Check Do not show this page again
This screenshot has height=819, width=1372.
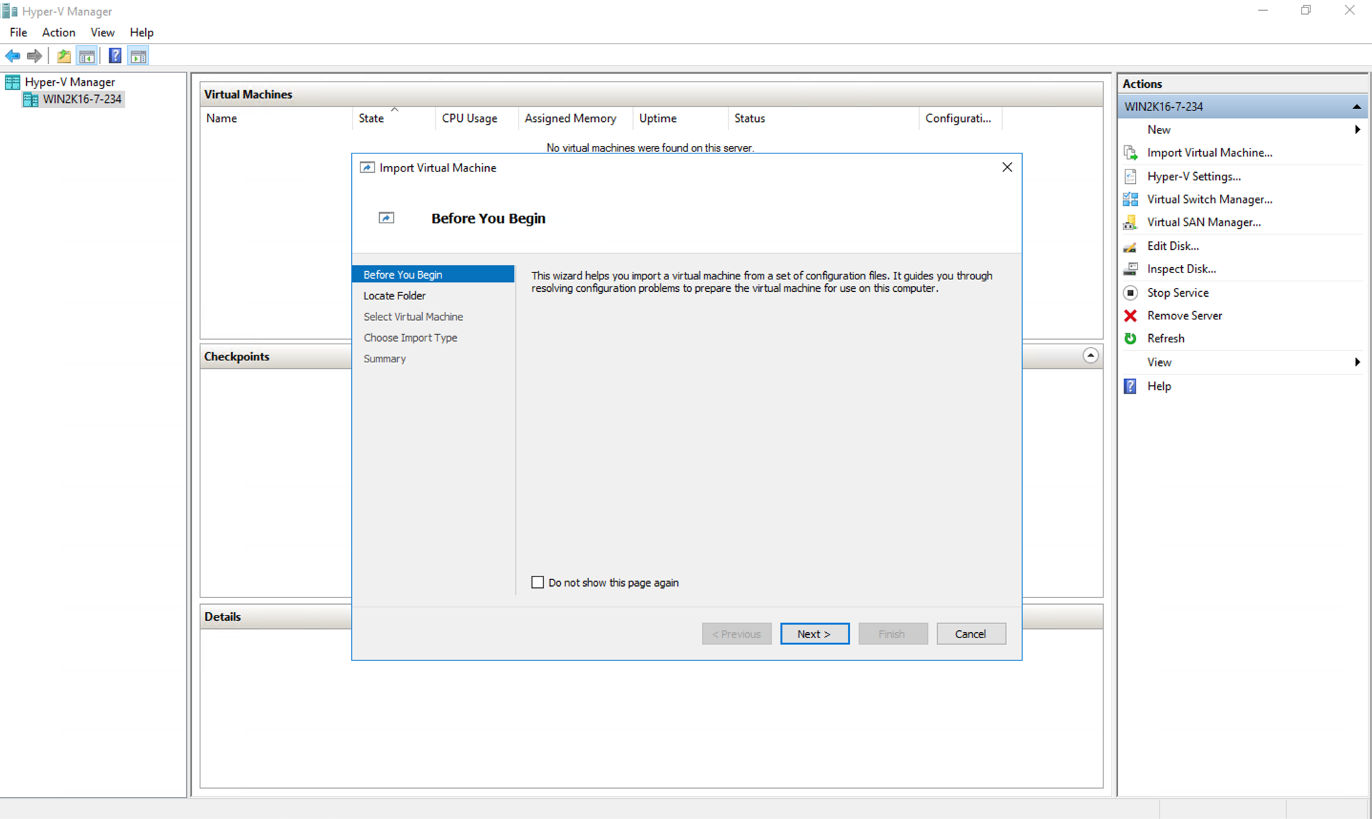(537, 582)
